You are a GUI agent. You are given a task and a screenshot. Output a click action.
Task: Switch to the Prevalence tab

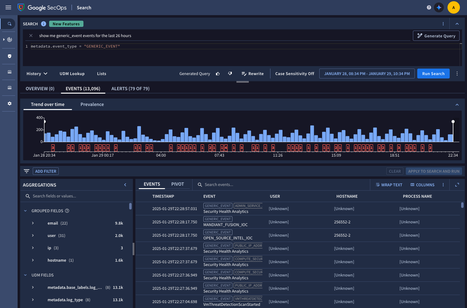tap(92, 104)
